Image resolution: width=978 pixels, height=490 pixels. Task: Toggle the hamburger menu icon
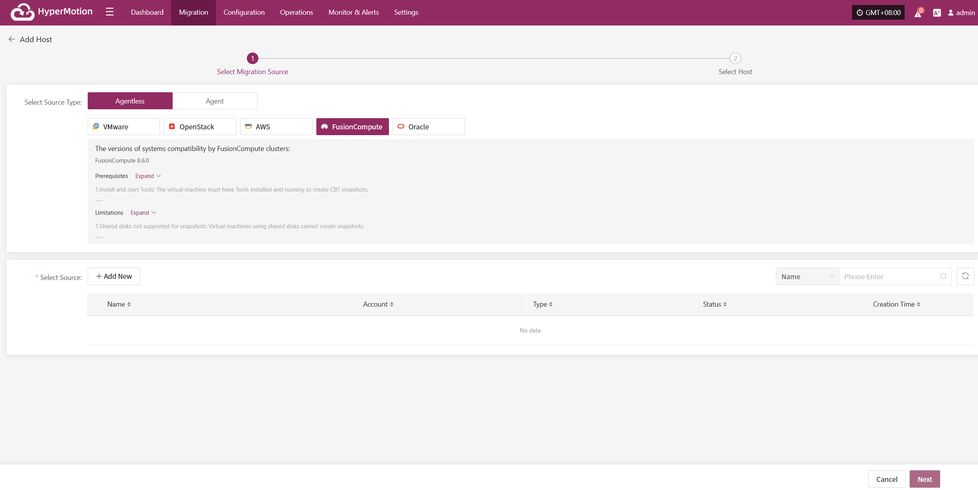coord(110,12)
